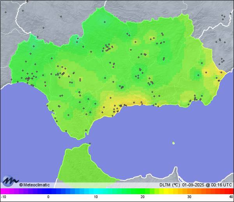Image resolution: width=234 pixels, height=202 pixels.
Task: Click the 01-09-2025 date text
Action: point(193,185)
